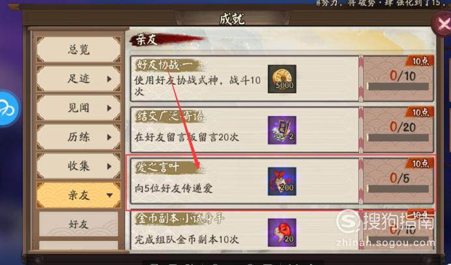Click the 5000 gold coin reward icon
The height and width of the screenshot is (265, 451).
(x=282, y=79)
